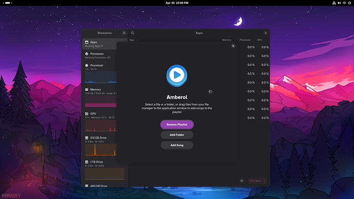The image size is (354, 199).
Task: Click the app information icon near End App
Action: 242,181
